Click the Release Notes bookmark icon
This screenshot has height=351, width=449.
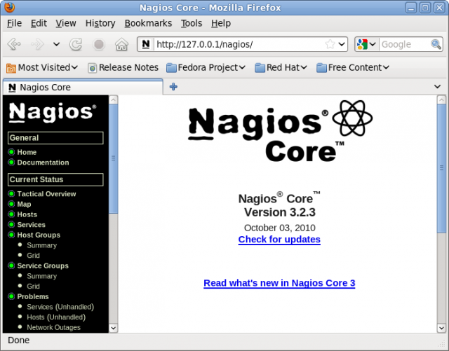(92, 68)
